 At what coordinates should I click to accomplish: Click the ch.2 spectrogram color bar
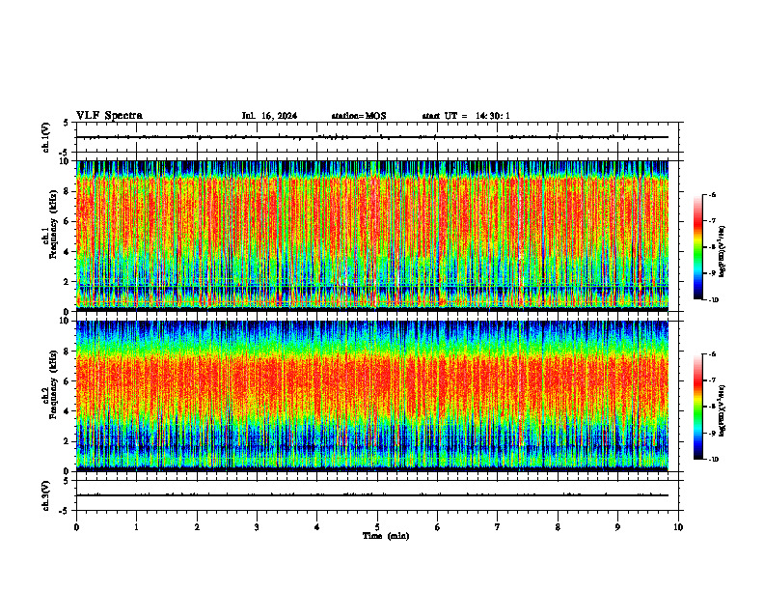[697, 407]
